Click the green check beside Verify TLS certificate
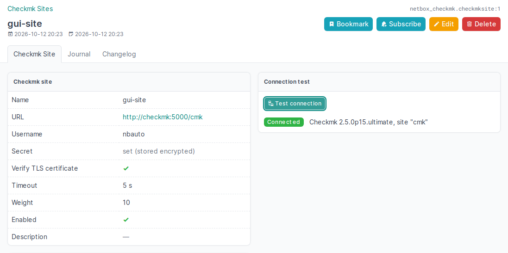The image size is (508, 253). (126, 168)
